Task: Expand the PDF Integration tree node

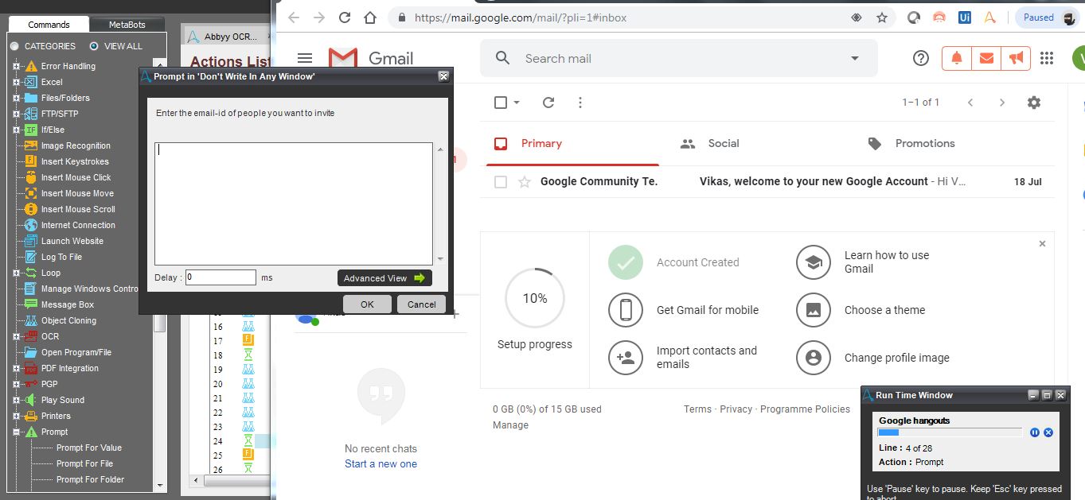Action: coord(16,368)
